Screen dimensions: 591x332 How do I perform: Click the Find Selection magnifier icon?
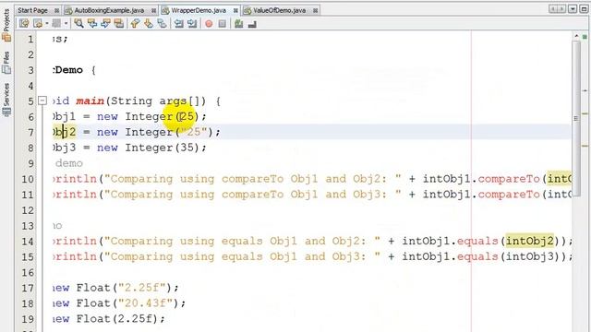pos(78,24)
